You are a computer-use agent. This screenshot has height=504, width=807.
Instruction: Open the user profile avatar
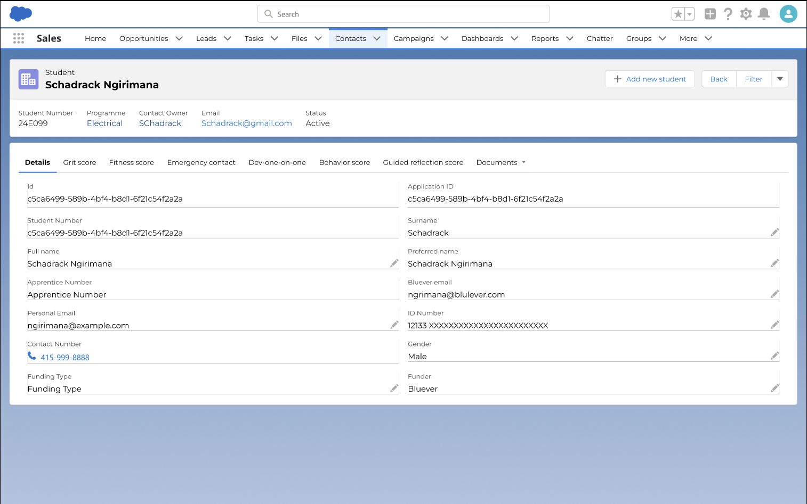coord(788,14)
